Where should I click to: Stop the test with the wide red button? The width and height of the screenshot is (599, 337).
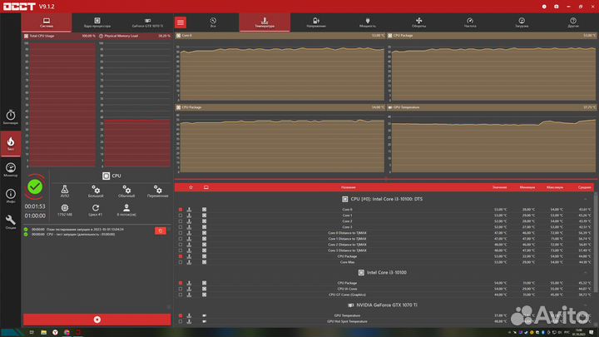97,320
